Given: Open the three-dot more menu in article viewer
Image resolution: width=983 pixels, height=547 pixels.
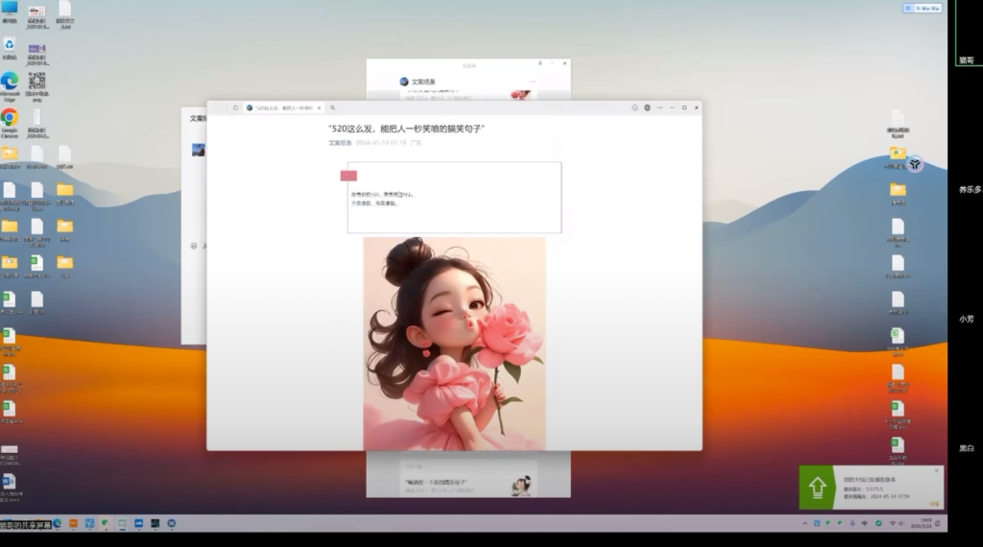Looking at the screenshot, I should tap(660, 107).
